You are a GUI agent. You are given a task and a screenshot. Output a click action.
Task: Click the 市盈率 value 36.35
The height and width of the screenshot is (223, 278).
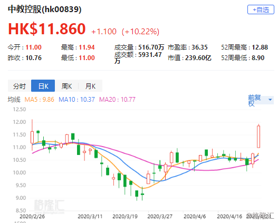[199, 47]
